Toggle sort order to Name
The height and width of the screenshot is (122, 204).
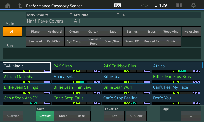(63, 116)
